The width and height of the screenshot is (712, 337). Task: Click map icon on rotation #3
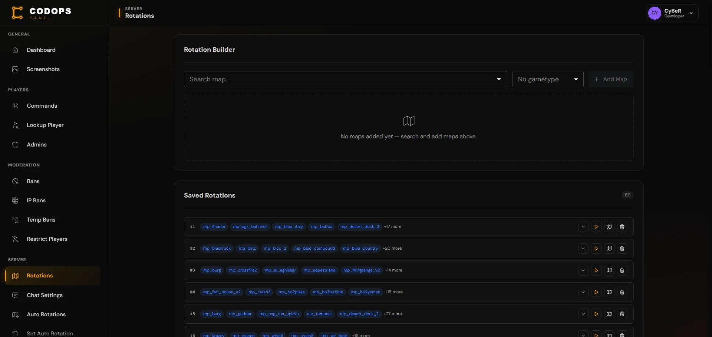[x=609, y=270]
